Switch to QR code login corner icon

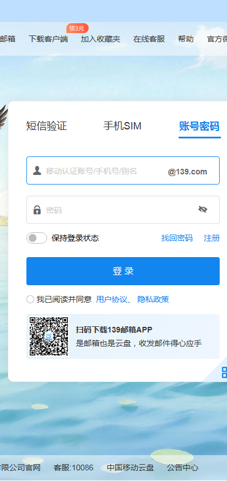224,372
